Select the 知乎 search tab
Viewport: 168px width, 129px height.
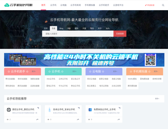(x=100, y=28)
